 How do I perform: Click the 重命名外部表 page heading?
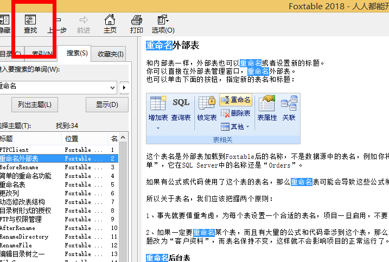[x=173, y=46]
